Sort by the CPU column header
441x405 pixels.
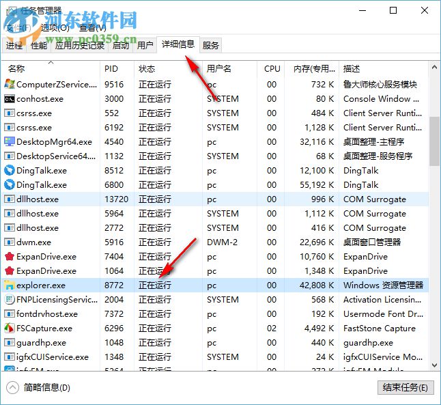click(x=271, y=68)
